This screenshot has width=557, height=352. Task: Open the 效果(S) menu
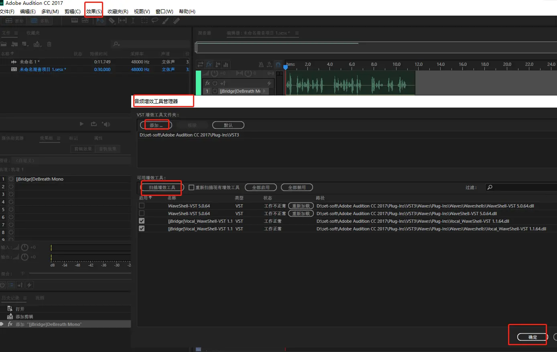click(x=94, y=12)
